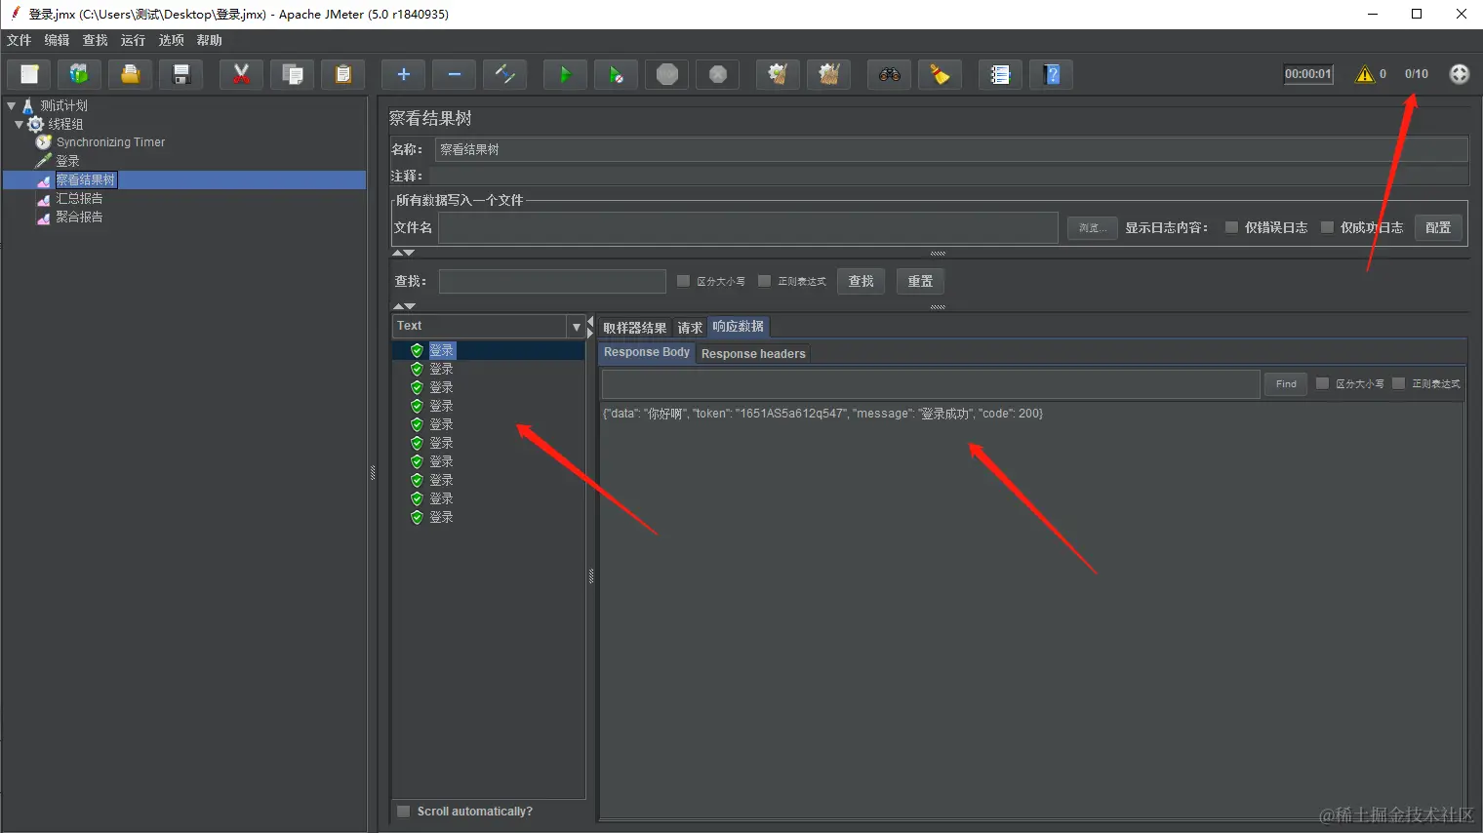Select Synchronizing Timer in the test plan tree
The height and width of the screenshot is (833, 1483).
(110, 142)
